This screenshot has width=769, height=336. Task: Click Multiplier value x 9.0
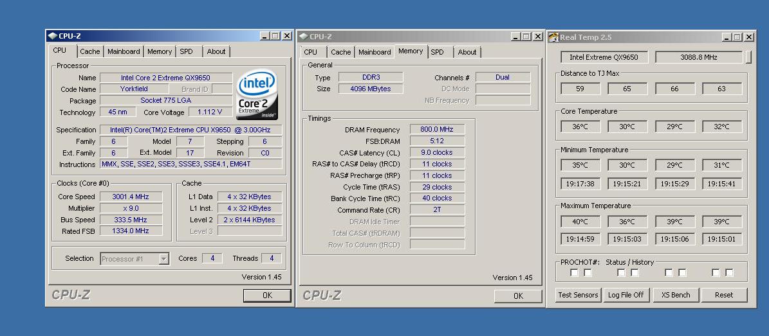click(131, 208)
